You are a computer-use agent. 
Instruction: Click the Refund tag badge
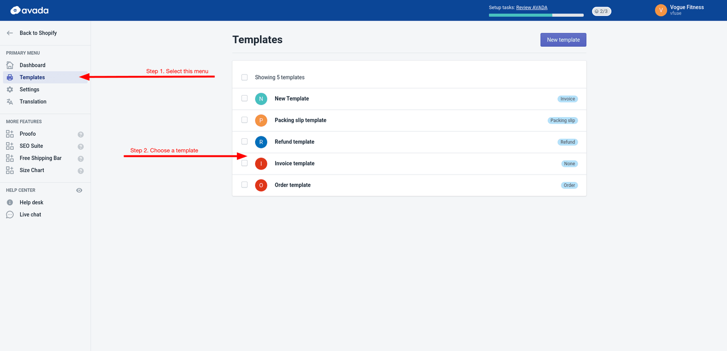click(x=568, y=142)
